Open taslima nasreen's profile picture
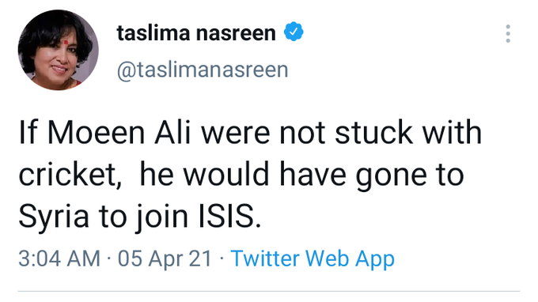Image resolution: width=538 pixels, height=302 pixels. click(x=59, y=50)
